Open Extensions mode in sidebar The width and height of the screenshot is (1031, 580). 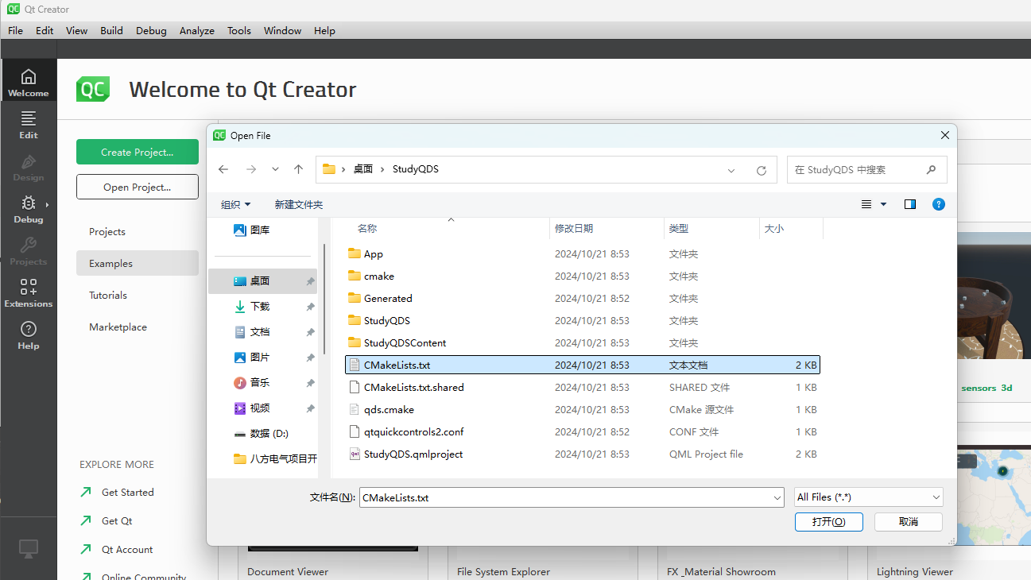point(29,292)
